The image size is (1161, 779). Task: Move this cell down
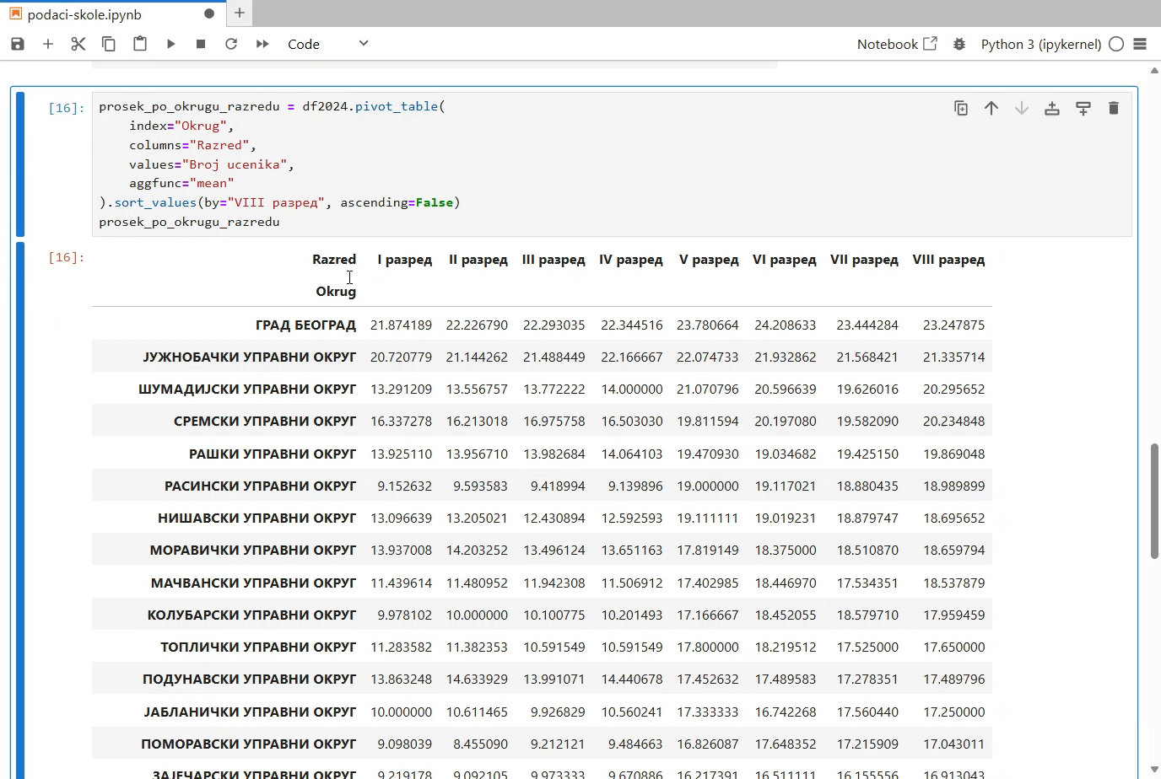(x=1022, y=108)
